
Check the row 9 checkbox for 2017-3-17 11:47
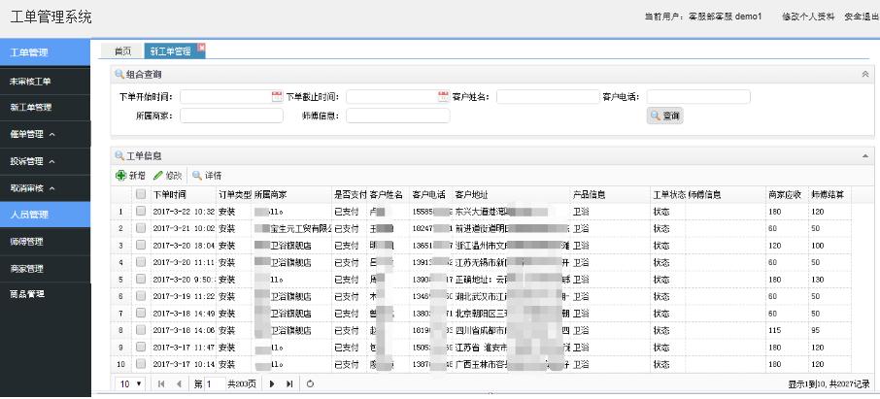[141, 347]
